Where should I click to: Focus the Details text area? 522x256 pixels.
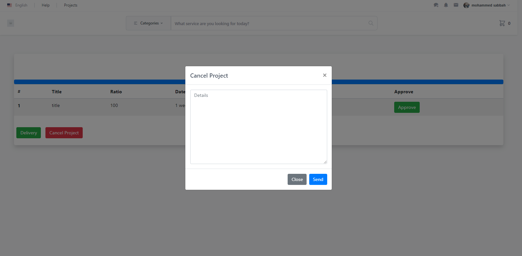[x=259, y=127]
